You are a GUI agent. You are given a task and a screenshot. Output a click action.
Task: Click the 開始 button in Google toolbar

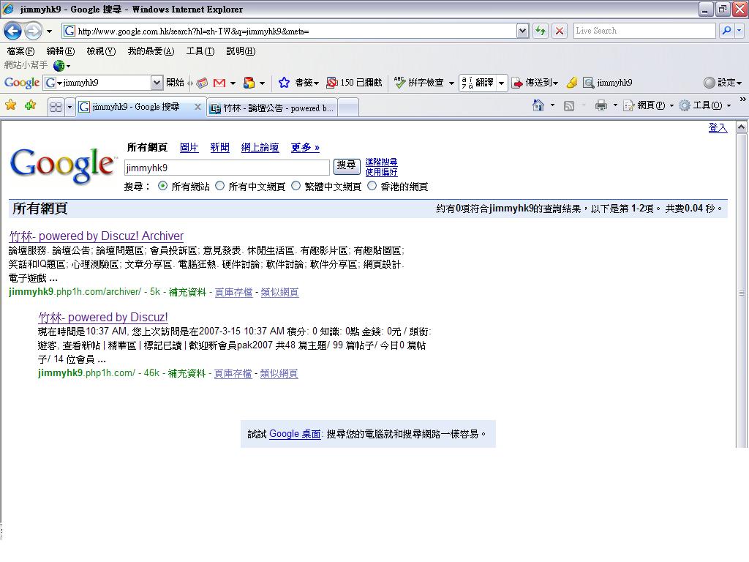pos(175,83)
